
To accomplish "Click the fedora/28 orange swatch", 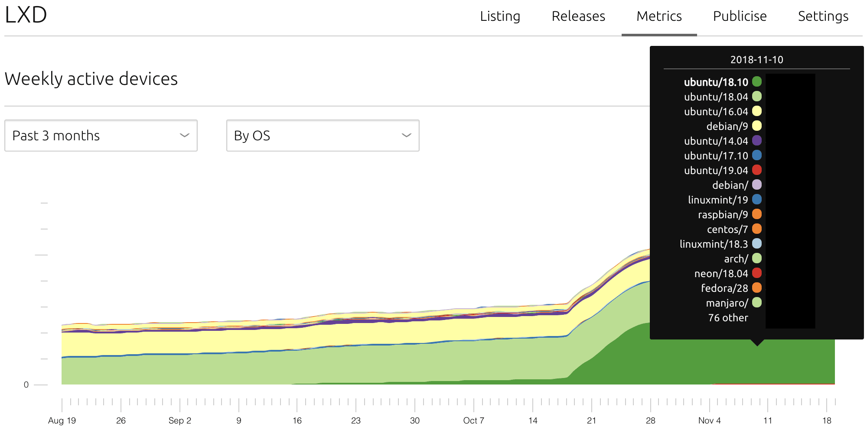I will (757, 288).
